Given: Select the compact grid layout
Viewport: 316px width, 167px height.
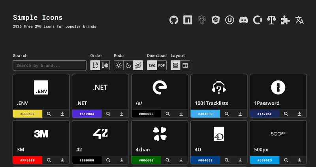Looking at the screenshot, I should (185, 65).
